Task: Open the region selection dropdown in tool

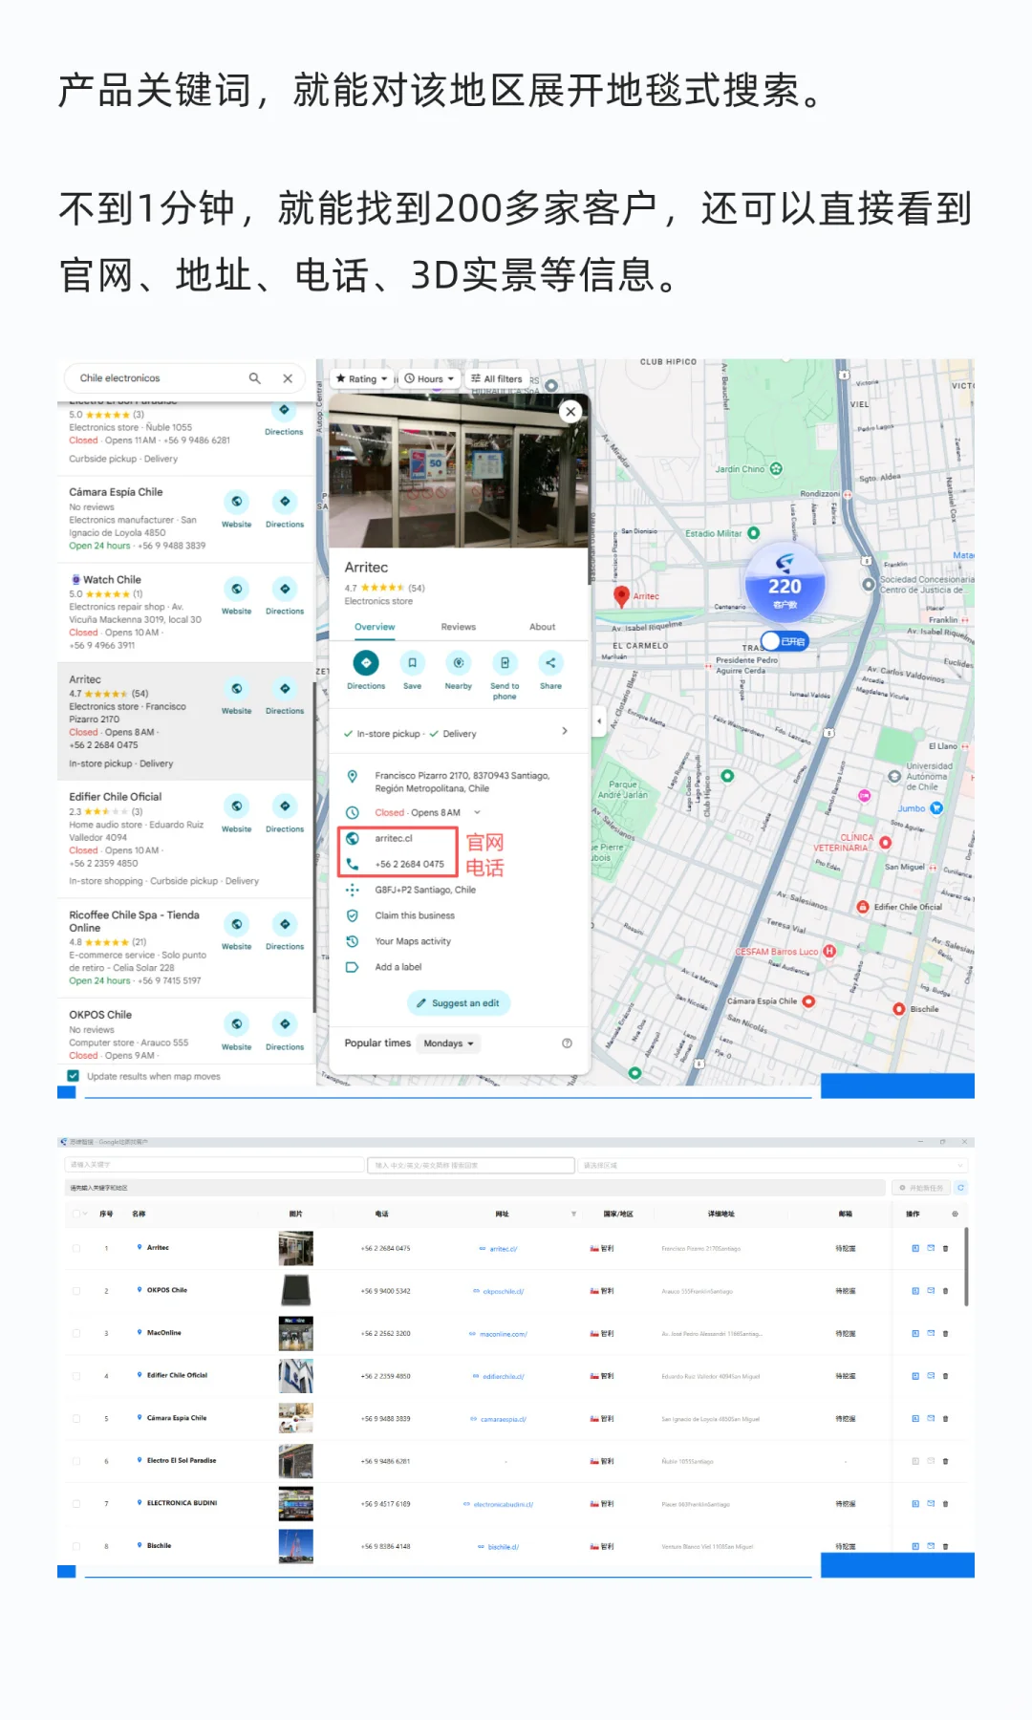Action: tap(774, 1165)
